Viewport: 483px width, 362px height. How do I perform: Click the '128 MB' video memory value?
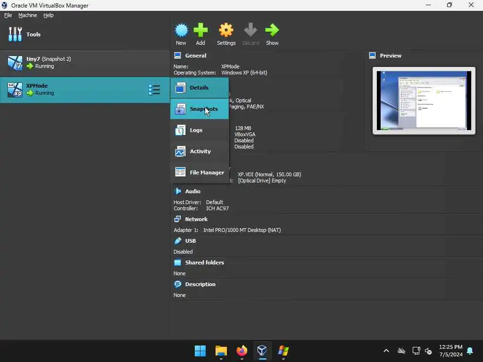(x=243, y=128)
